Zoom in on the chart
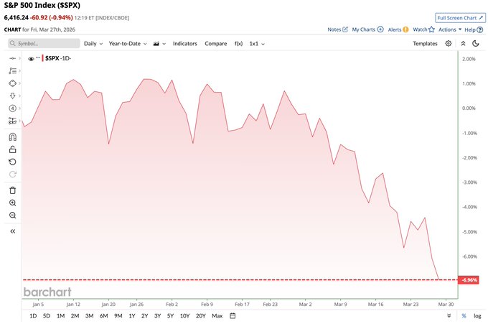488x324 pixels. click(12, 203)
